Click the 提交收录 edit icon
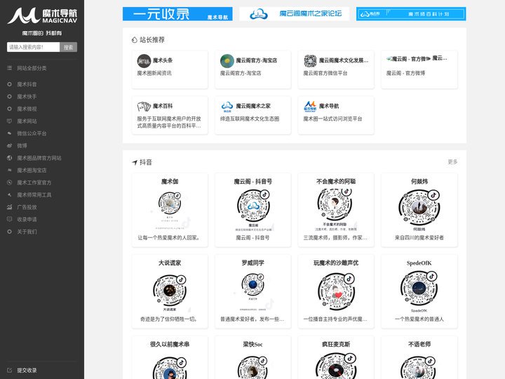The height and width of the screenshot is (379, 505). click(x=10, y=370)
